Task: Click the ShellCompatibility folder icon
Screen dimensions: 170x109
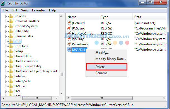Action: pyautogui.click(x=11, y=66)
